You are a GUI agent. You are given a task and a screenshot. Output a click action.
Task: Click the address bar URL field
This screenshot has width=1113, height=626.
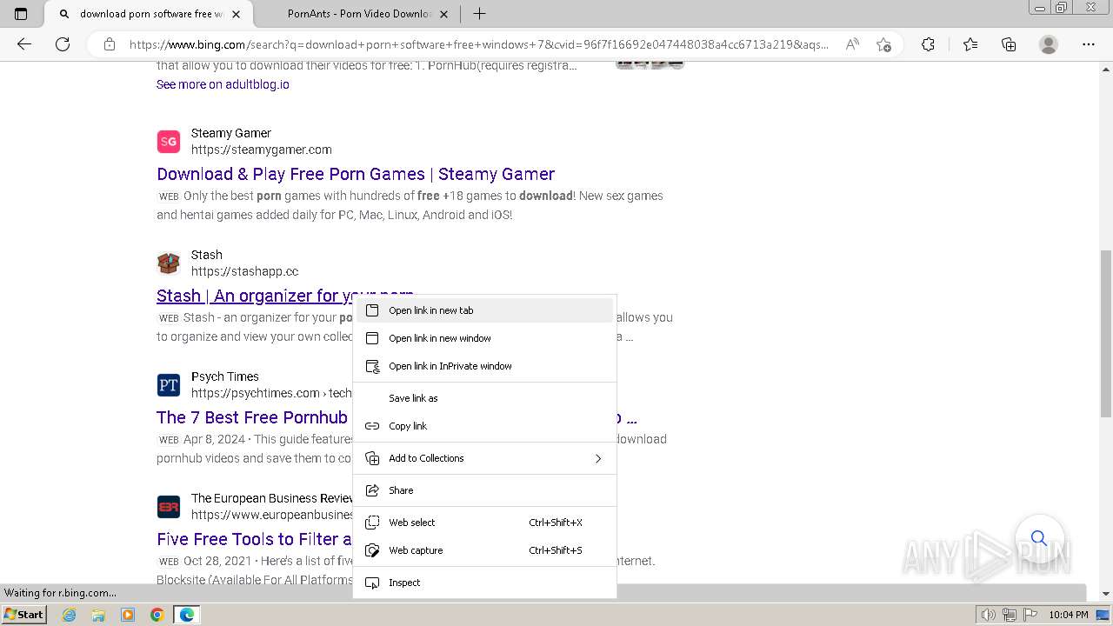[x=478, y=44]
